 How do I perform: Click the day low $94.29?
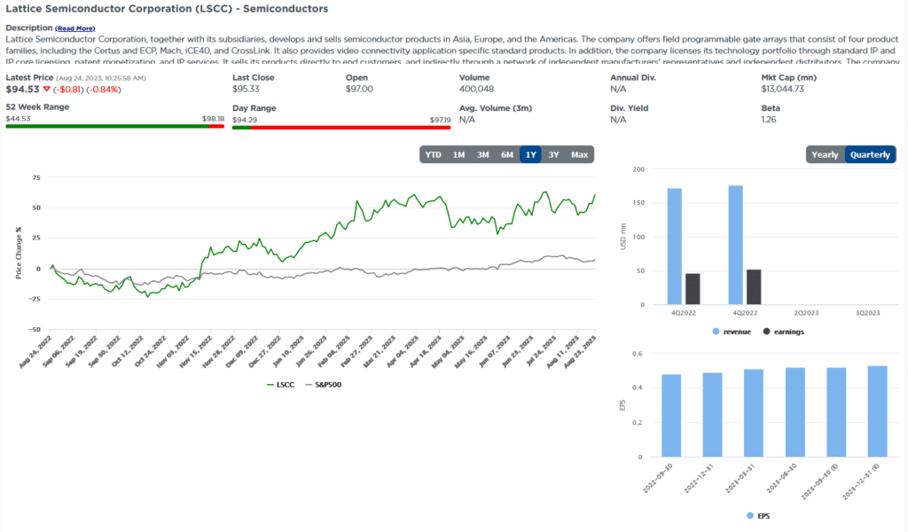[245, 120]
